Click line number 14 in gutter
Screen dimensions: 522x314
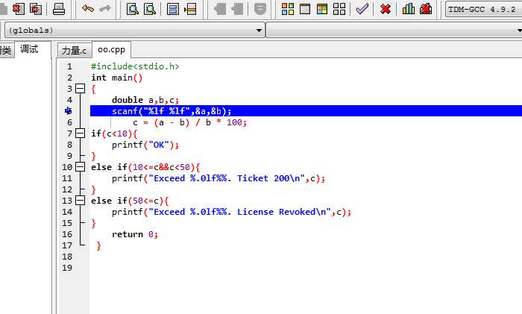tap(67, 212)
